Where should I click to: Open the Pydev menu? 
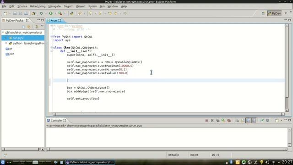coord(92,6)
